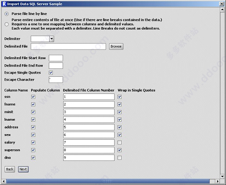Toggle Wrap in Single Quotes for minit
The image size is (226, 185).
pyautogui.click(x=119, y=112)
